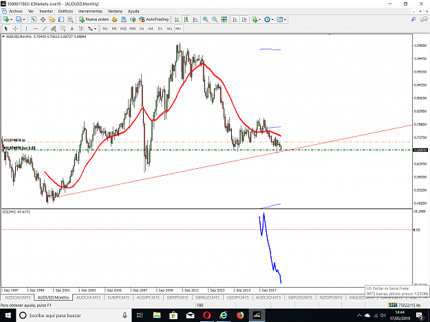Open the Ayuda menu
The image size is (430, 322).
[133, 11]
